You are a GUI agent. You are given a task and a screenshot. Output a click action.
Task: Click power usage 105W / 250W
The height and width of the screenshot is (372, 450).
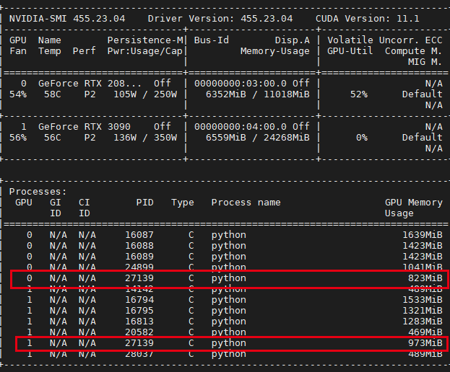coord(145,94)
